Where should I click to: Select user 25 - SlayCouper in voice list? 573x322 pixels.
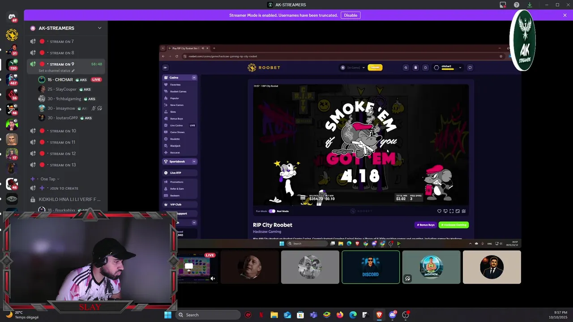(70, 89)
